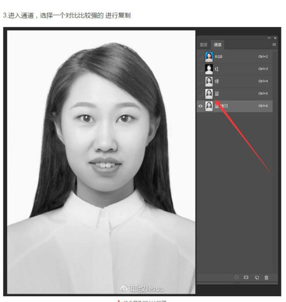The image size is (286, 302).
Task: Click the Ctrl+4 shortcut text
Action: (263, 81)
